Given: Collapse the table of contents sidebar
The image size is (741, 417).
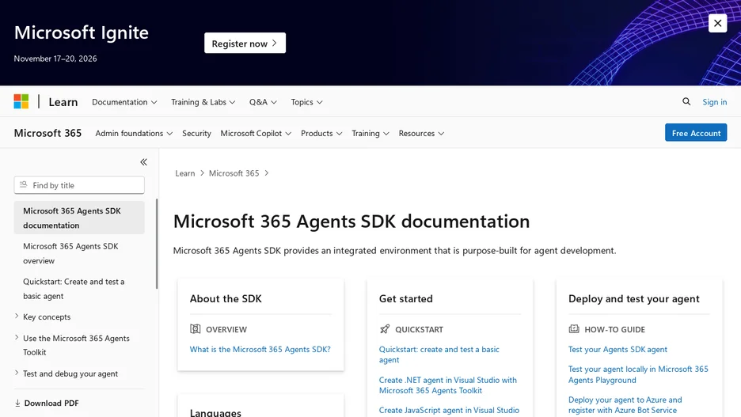Looking at the screenshot, I should click(x=143, y=162).
